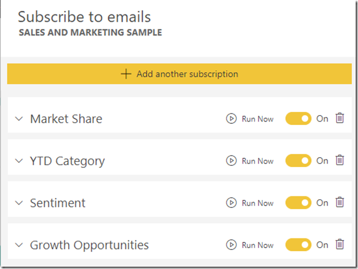Click play icon in Sentiment row
The height and width of the screenshot is (269, 358).
pyautogui.click(x=231, y=203)
